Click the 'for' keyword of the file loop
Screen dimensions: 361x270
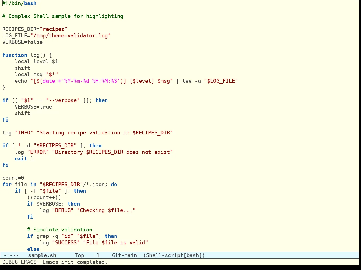coord(7,184)
